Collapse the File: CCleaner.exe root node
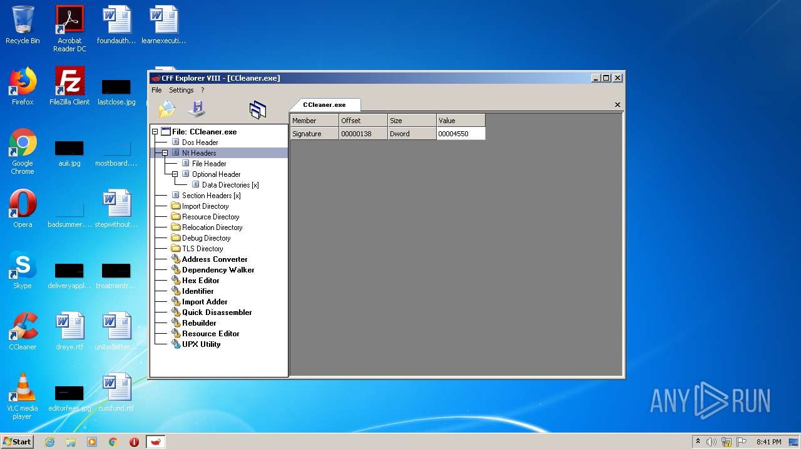801x450 pixels. (155, 132)
